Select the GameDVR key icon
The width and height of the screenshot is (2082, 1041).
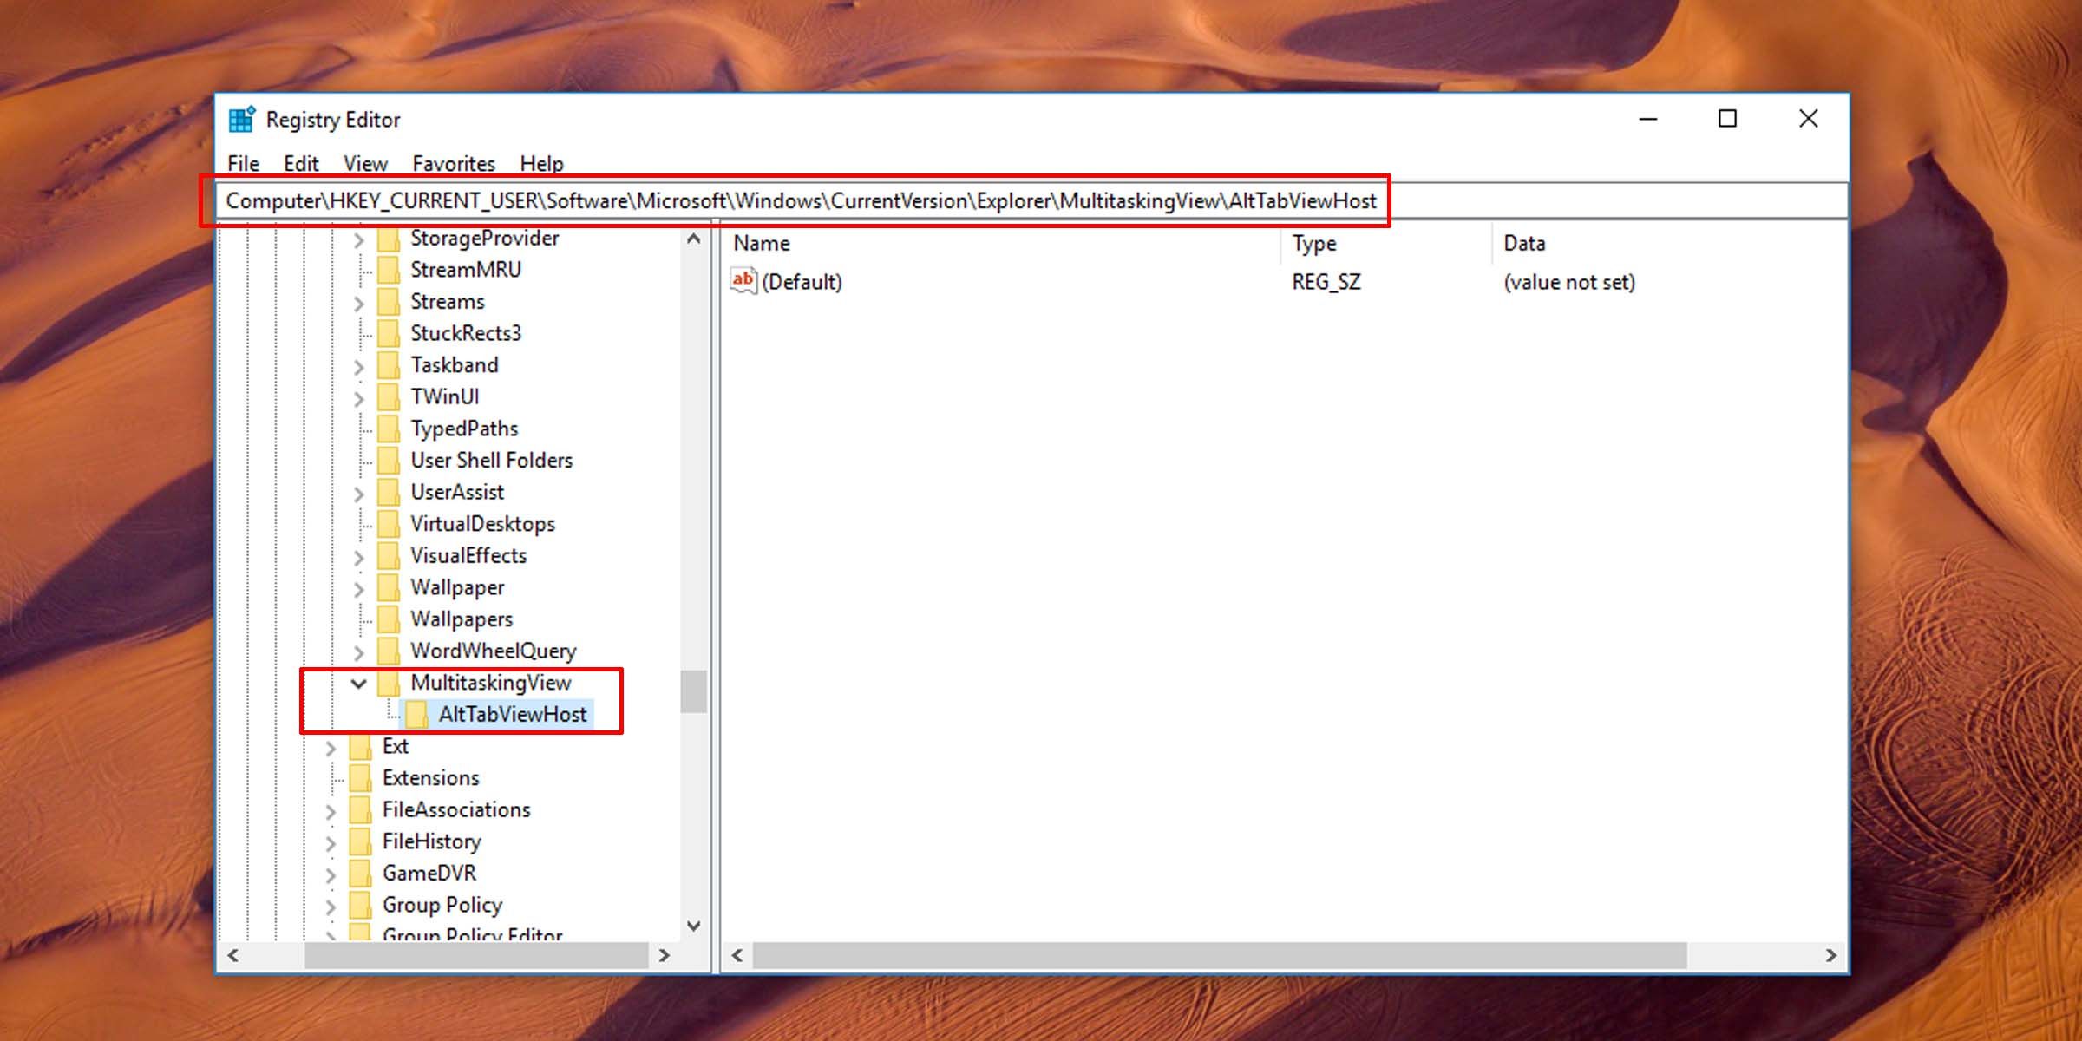click(x=360, y=873)
